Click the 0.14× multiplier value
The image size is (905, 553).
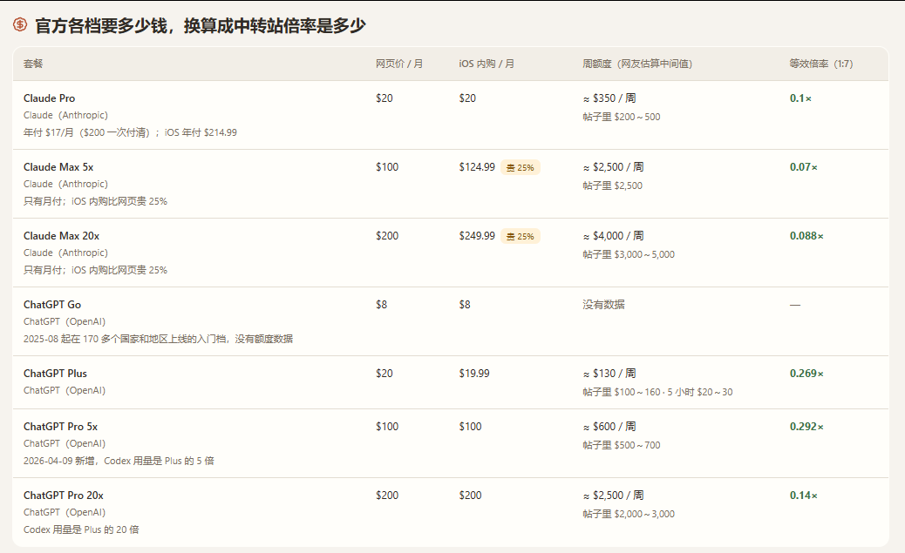coord(803,495)
